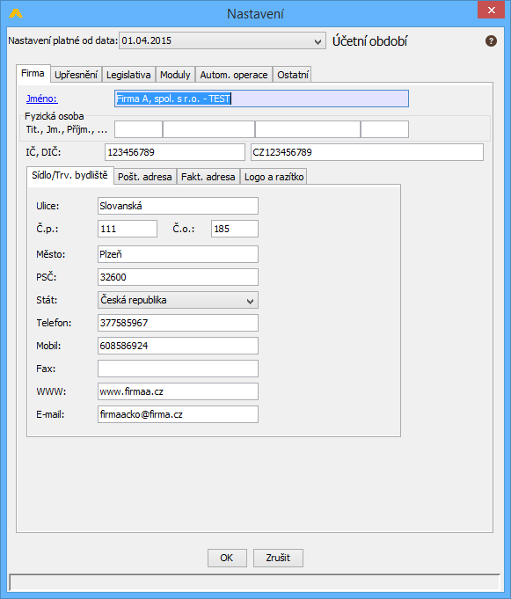Confirm settings with the OK button
Viewport: 511px width, 599px height.
click(227, 558)
